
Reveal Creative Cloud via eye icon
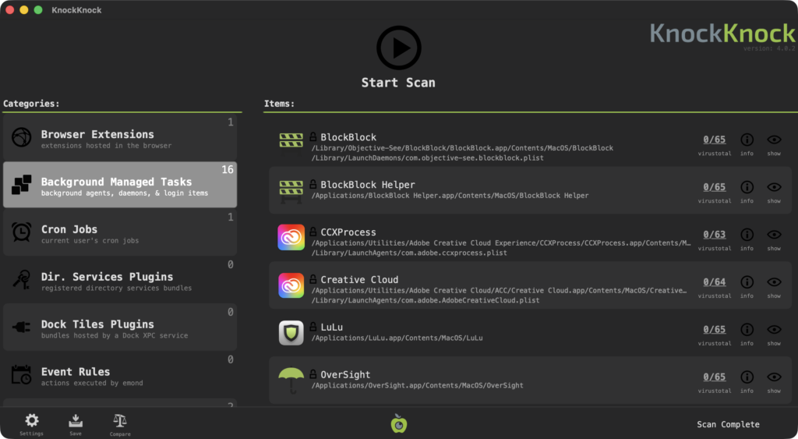coord(774,281)
